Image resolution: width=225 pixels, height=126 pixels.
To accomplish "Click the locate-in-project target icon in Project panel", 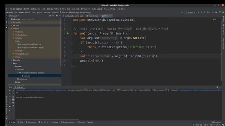I will click(50, 16).
